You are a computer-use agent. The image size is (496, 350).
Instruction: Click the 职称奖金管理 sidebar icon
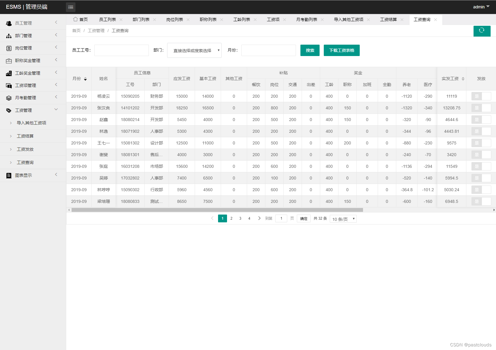8,60
